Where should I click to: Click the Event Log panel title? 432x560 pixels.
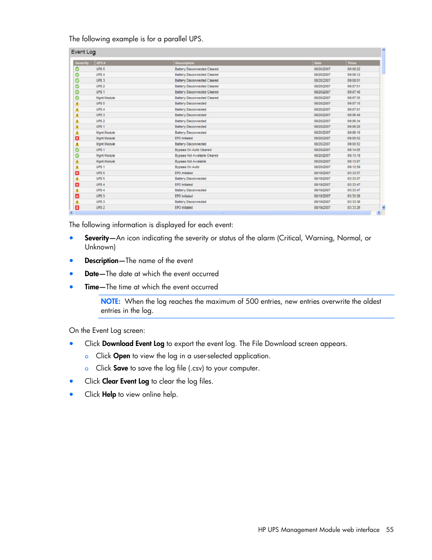83,52
